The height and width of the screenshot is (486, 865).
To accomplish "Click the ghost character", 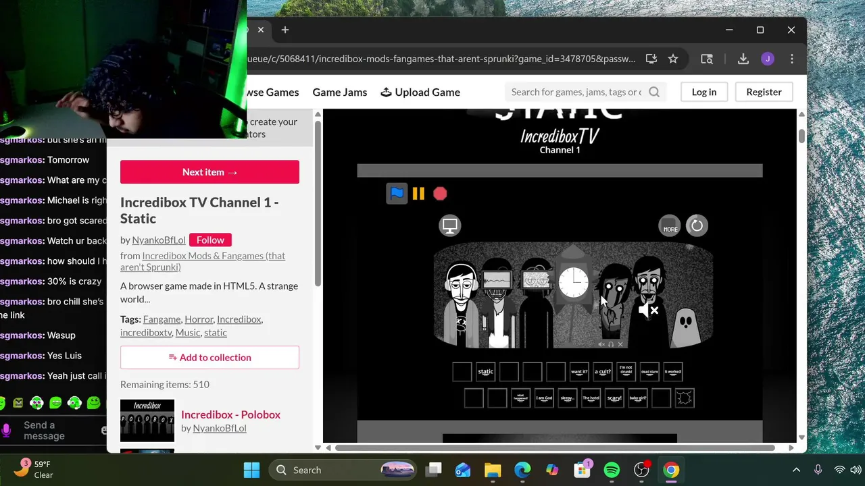I will pyautogui.click(x=685, y=328).
